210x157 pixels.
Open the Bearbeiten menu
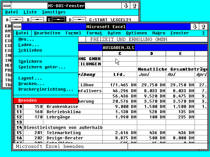[47, 33]
